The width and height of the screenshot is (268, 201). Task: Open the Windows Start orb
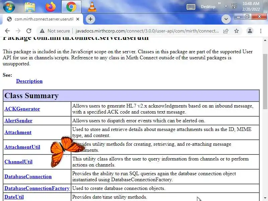click(x=9, y=6)
